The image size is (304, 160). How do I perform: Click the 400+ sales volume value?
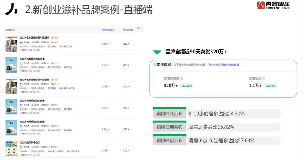tap(126, 65)
